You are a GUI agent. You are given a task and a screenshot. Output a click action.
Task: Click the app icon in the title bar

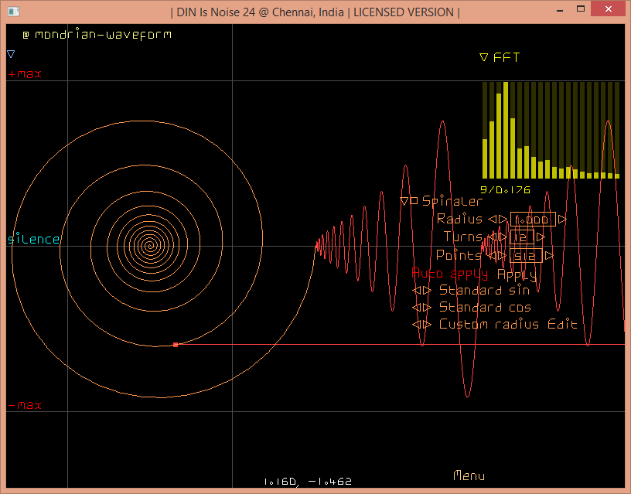pyautogui.click(x=13, y=12)
